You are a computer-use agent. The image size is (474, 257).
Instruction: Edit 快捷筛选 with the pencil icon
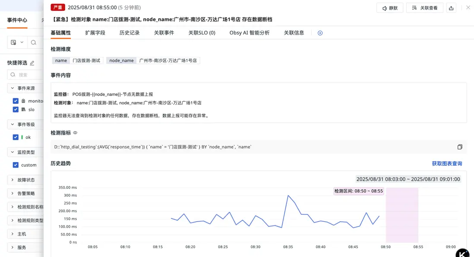(x=32, y=63)
